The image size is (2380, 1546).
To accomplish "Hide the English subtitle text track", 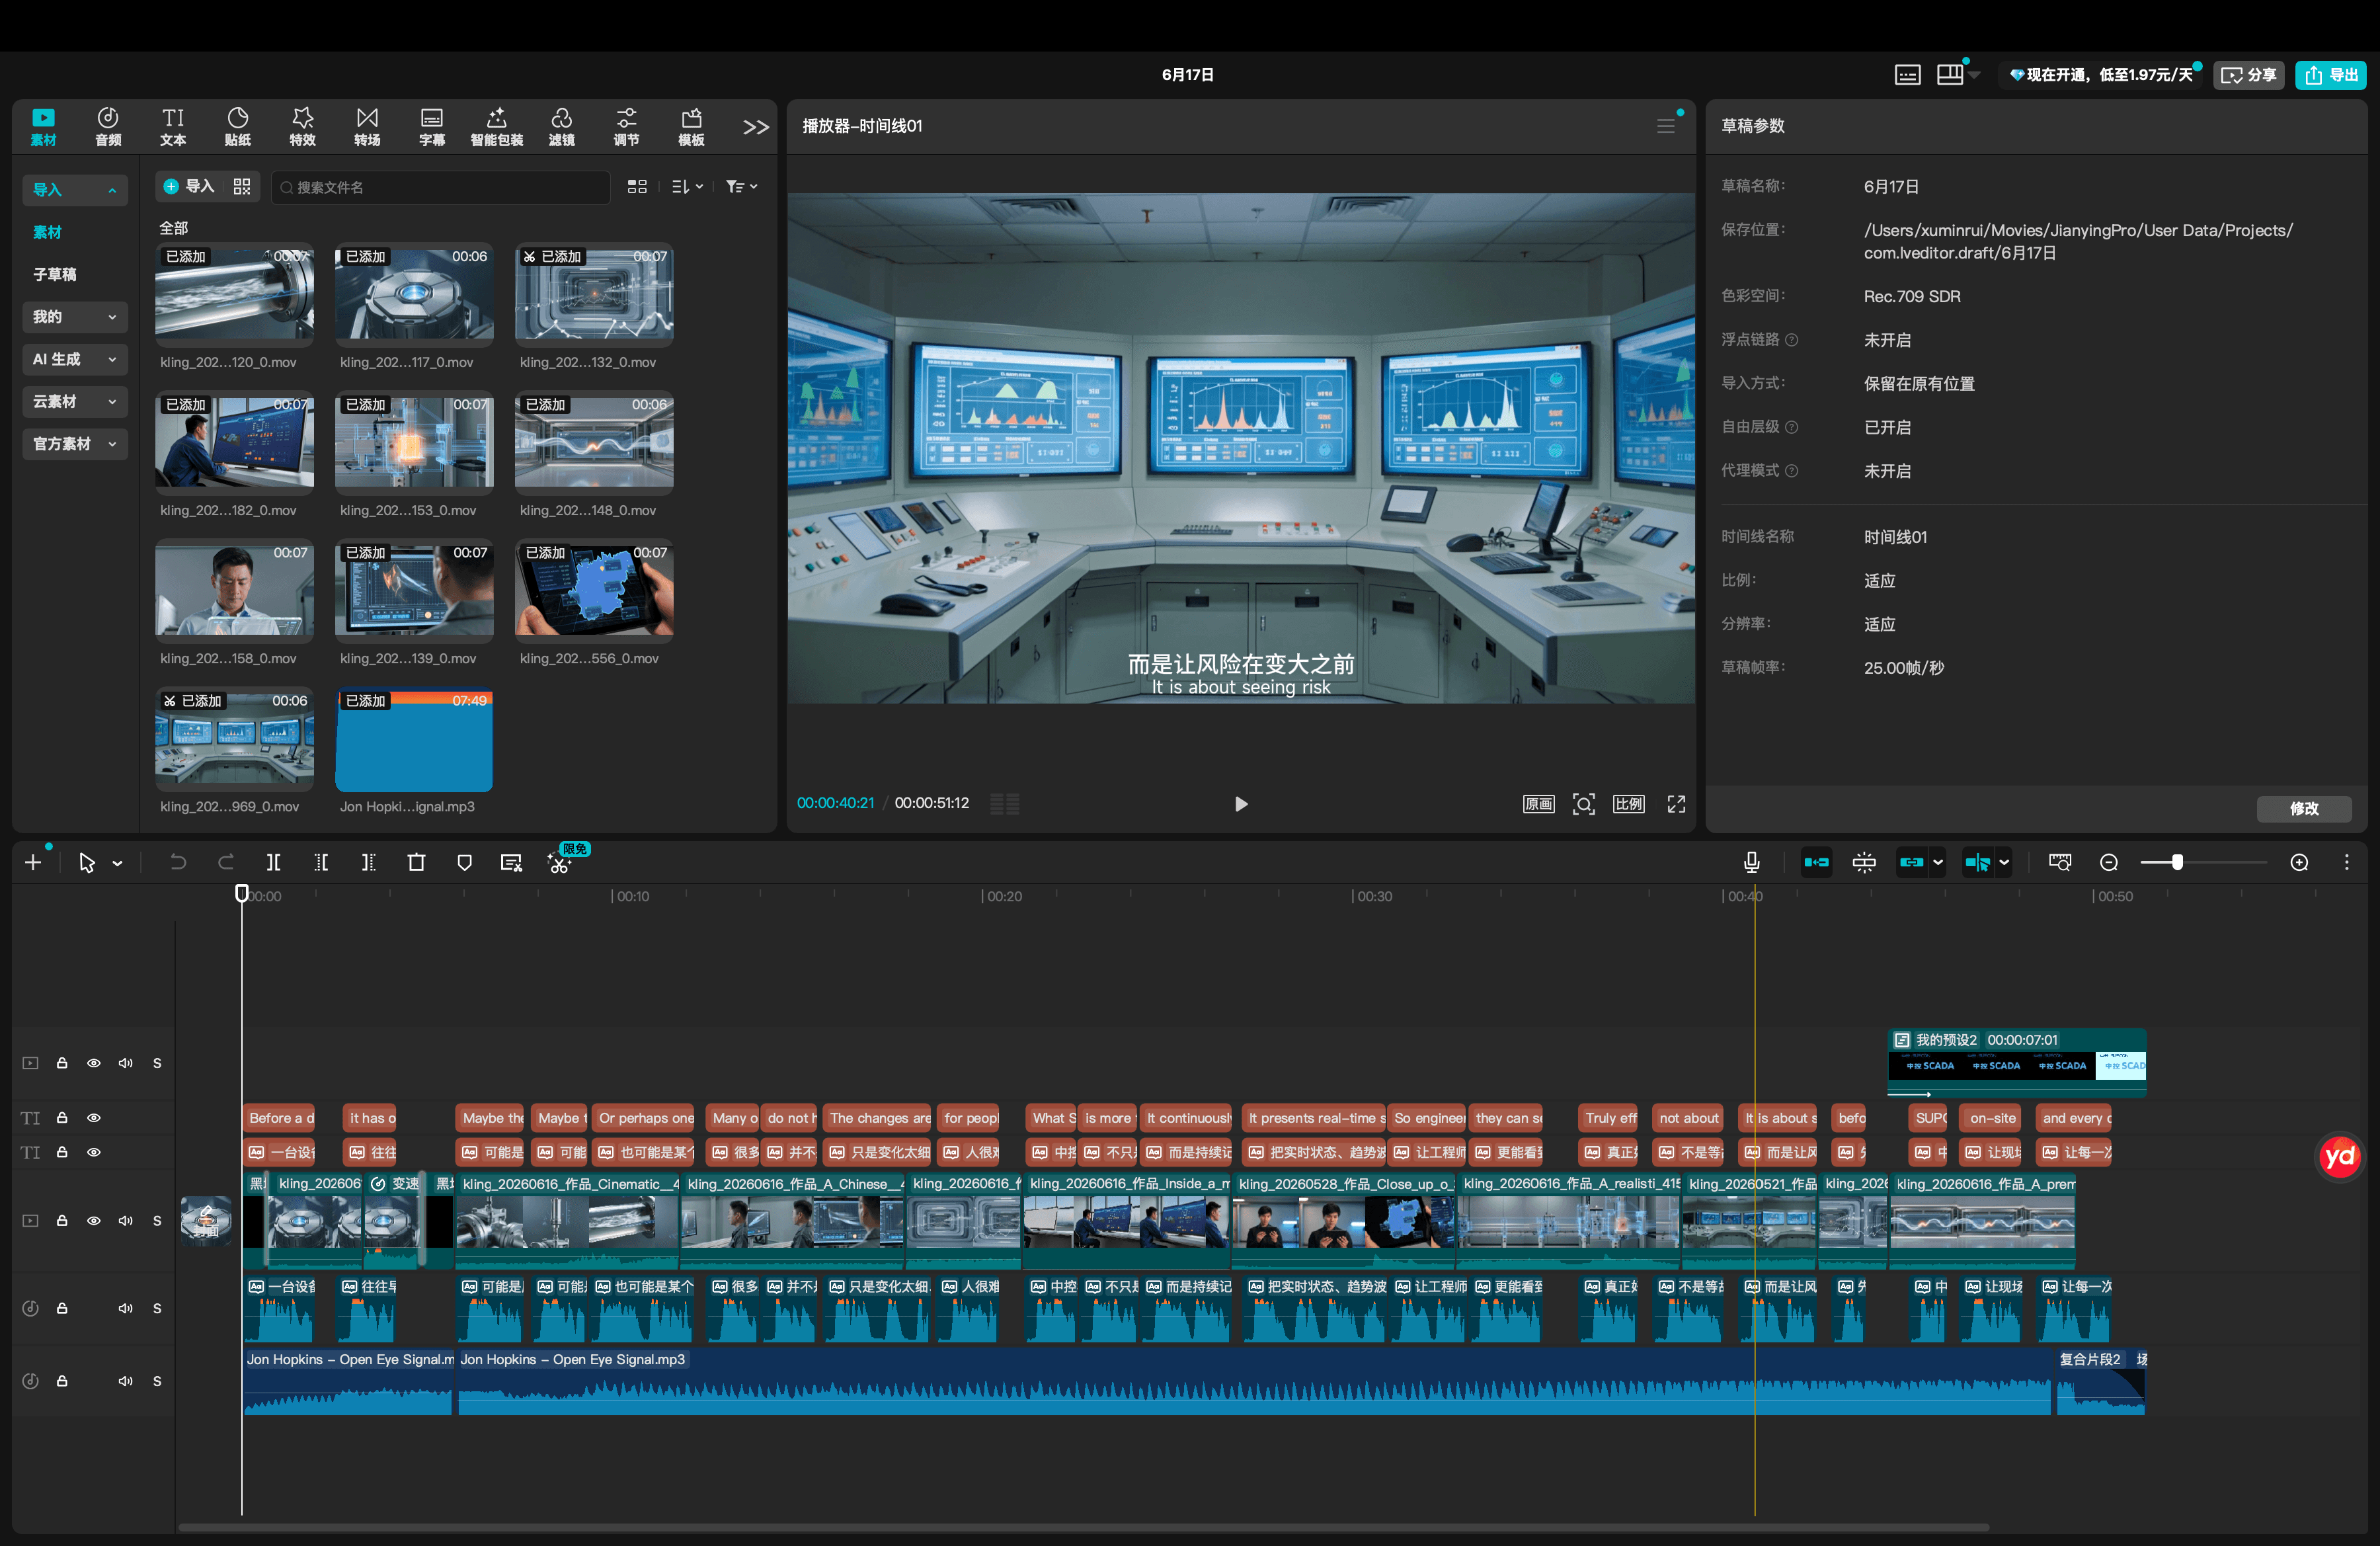I will tap(94, 1118).
